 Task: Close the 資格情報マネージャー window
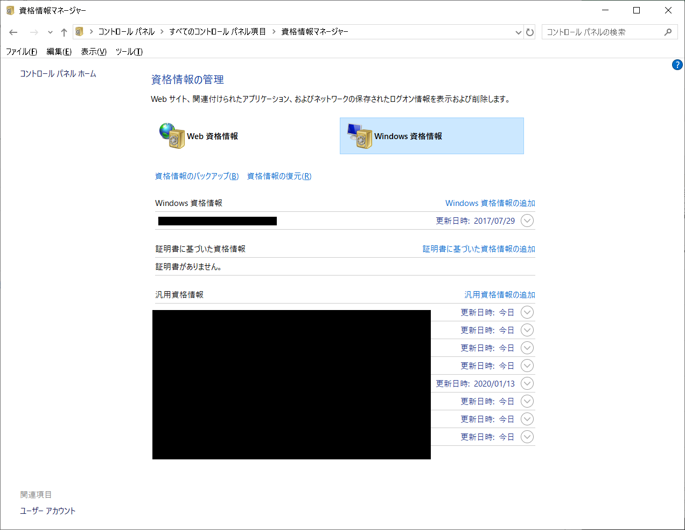[668, 10]
